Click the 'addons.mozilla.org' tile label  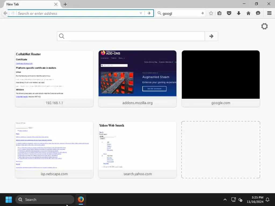[137, 103]
